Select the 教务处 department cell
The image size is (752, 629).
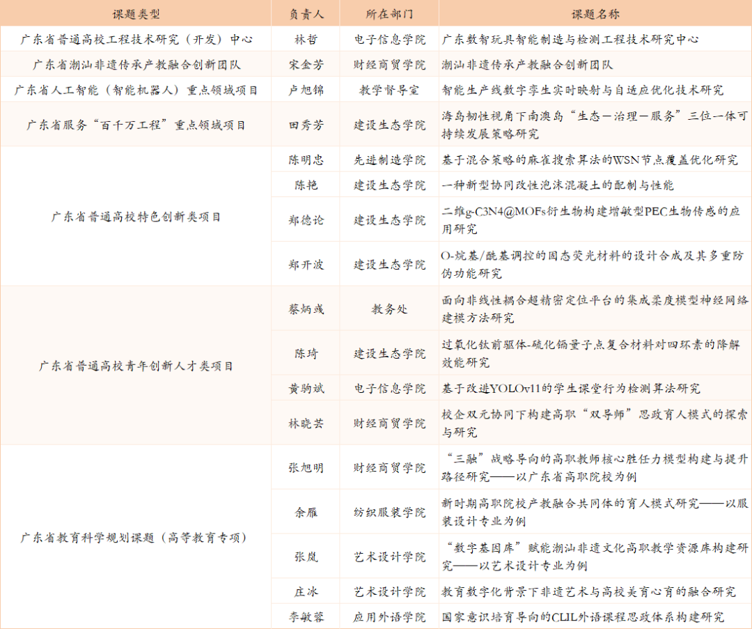pyautogui.click(x=389, y=309)
